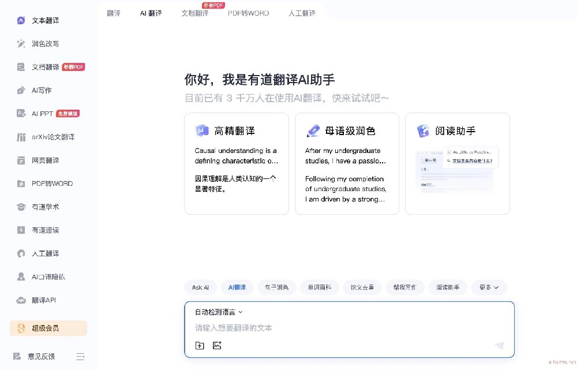Switch to the 人工翻译 tab
This screenshot has width=577, height=370.
(302, 13)
